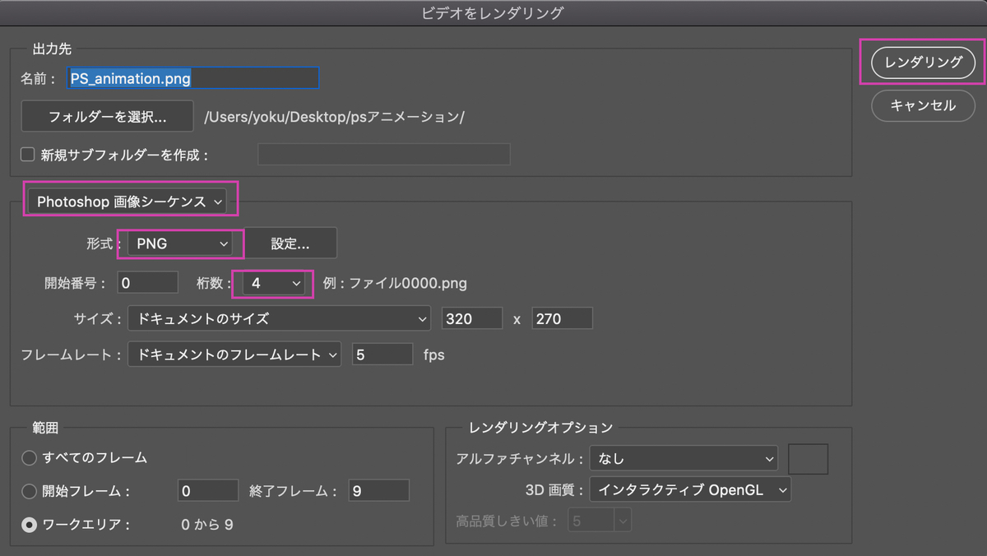The height and width of the screenshot is (556, 987).
Task: Open the 形式 dropdown currently showing PNG
Action: tap(180, 243)
